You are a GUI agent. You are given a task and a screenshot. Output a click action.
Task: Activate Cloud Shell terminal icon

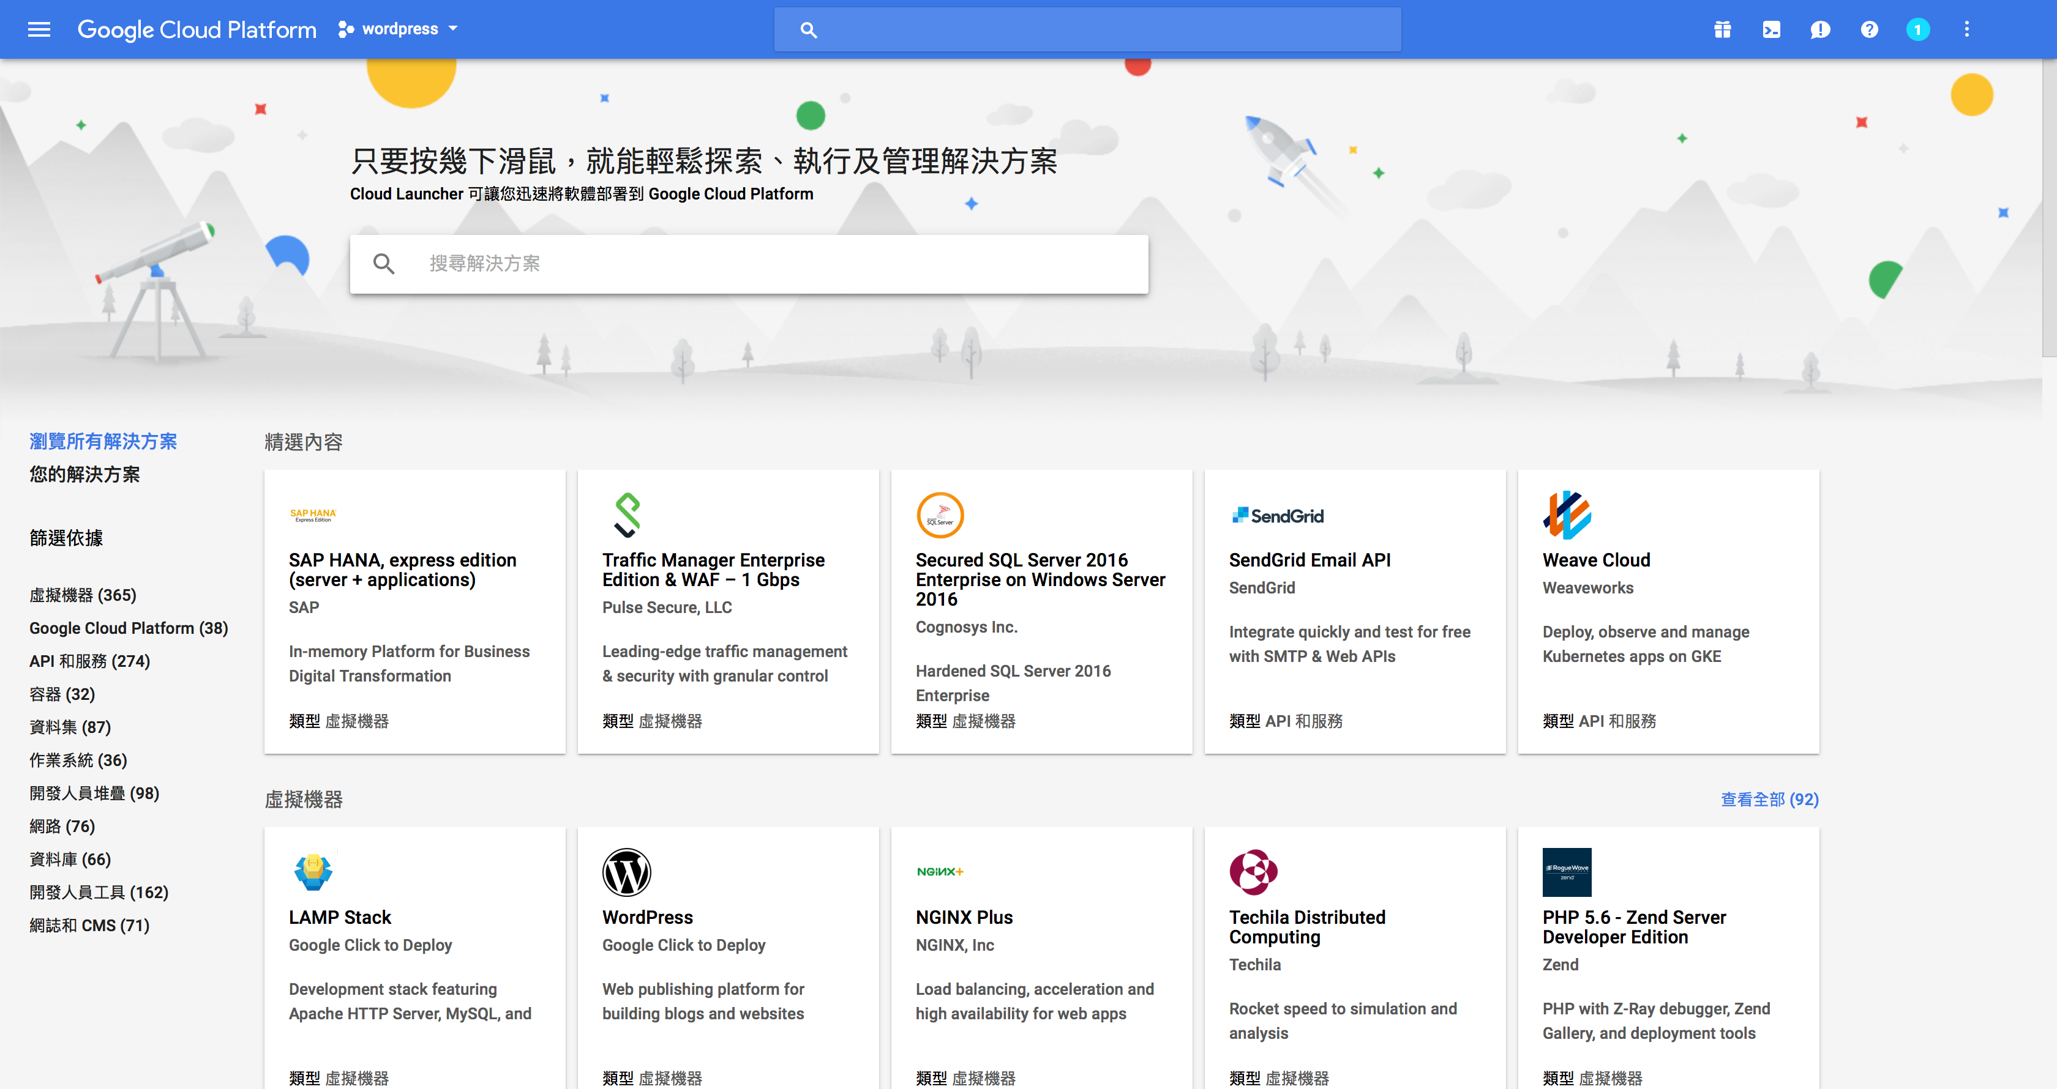[1770, 29]
